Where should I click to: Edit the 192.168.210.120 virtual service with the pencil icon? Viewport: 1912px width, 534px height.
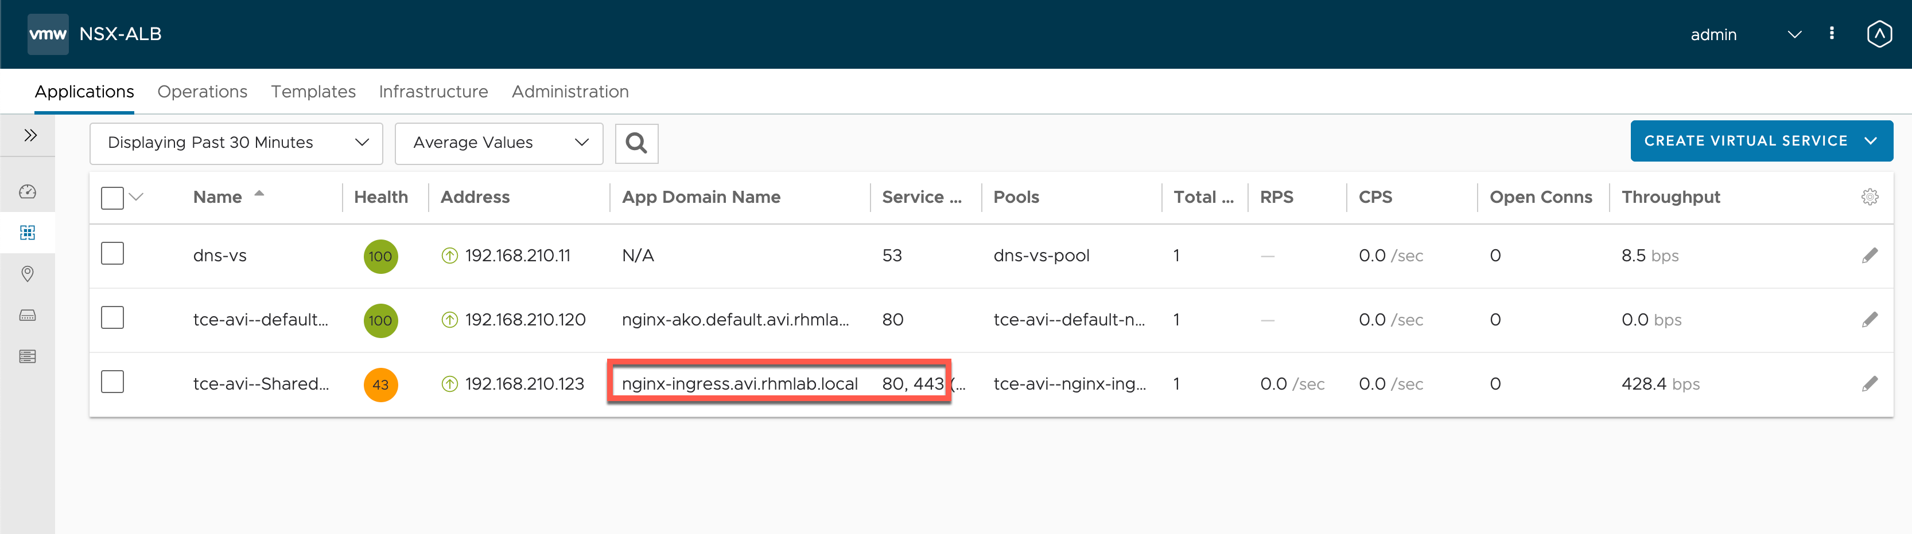click(1869, 320)
